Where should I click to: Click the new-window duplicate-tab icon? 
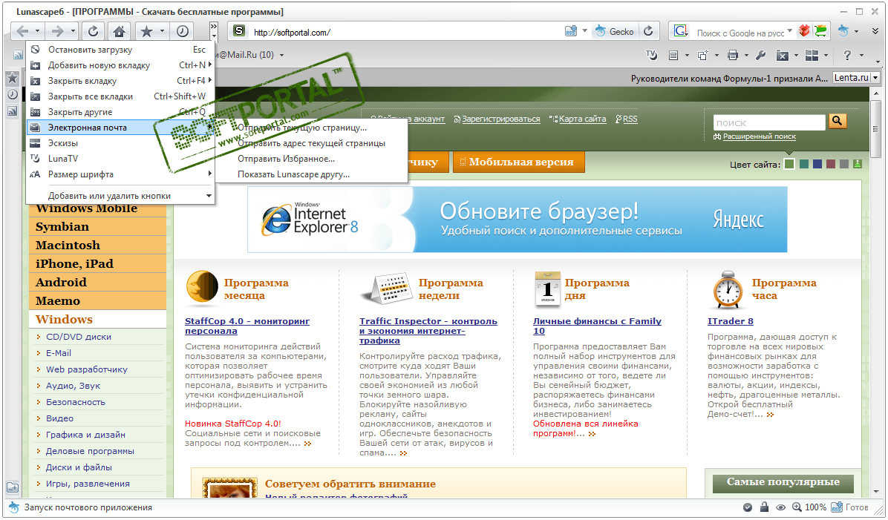point(702,55)
